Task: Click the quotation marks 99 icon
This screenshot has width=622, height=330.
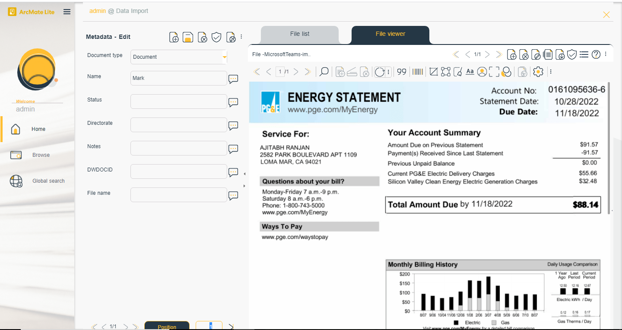Action: coord(402,72)
